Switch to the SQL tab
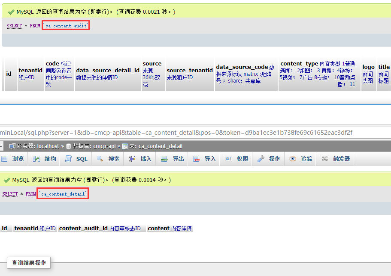Screen dimensions: 391x276 76,159
